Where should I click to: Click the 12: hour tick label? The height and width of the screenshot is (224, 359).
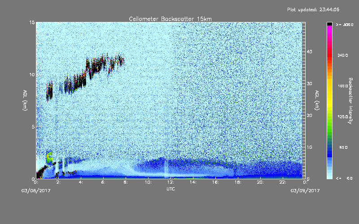(x=171, y=182)
